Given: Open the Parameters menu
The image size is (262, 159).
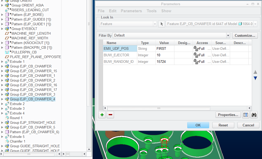Looking at the screenshot, I should [131, 11].
